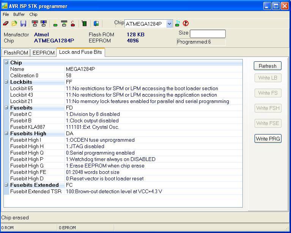Click the red prohibited circle icon
291x233 pixels.
(186, 23)
